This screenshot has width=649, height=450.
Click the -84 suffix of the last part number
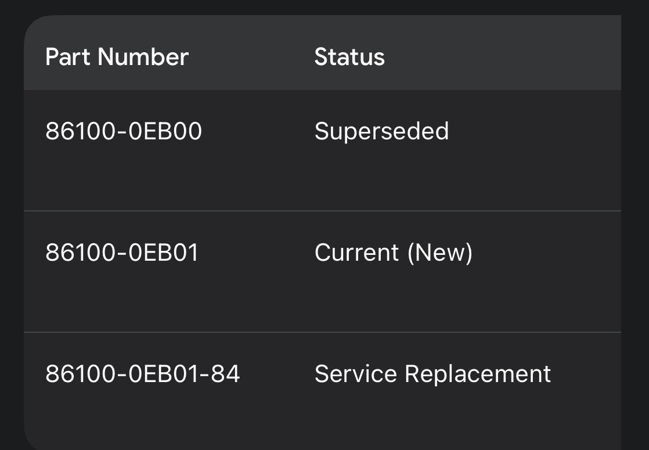pyautogui.click(x=220, y=374)
